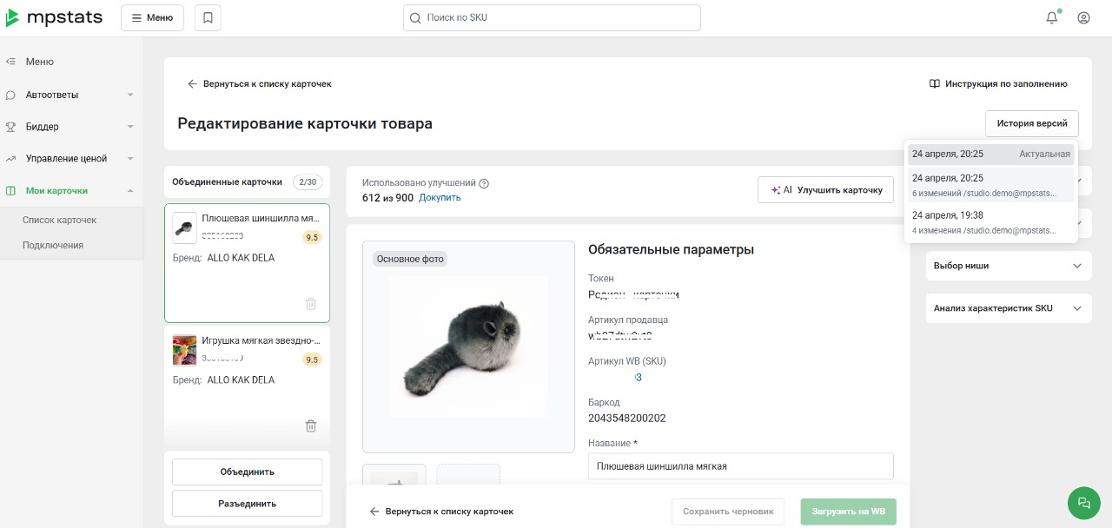
Task: Click Сохранить черновик button
Action: 728,511
